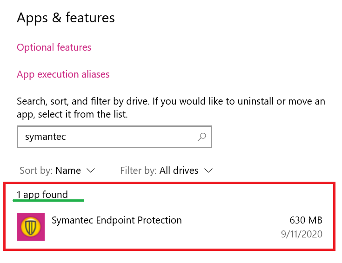Click the magnifier icon in the search box
Viewport: 342px width, 263px height.
tap(202, 137)
